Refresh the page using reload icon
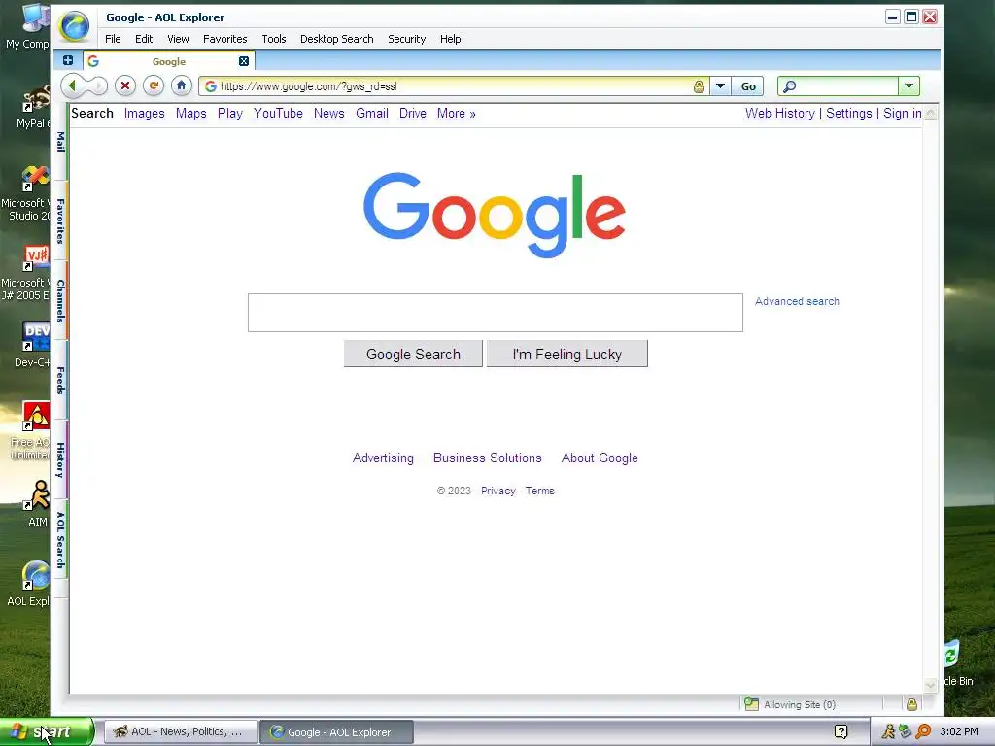Viewport: 995px width, 746px height. point(153,85)
